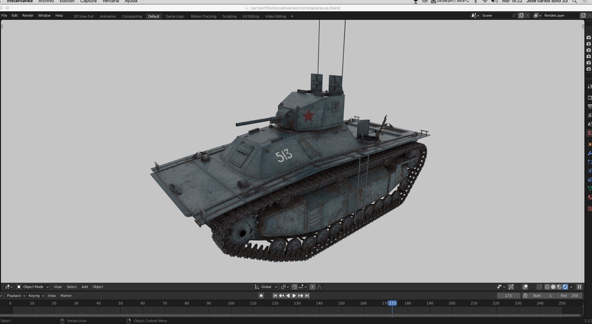Viewport: 592px width, 324px height.
Task: Open the Material properties tab icon
Action: [589, 197]
